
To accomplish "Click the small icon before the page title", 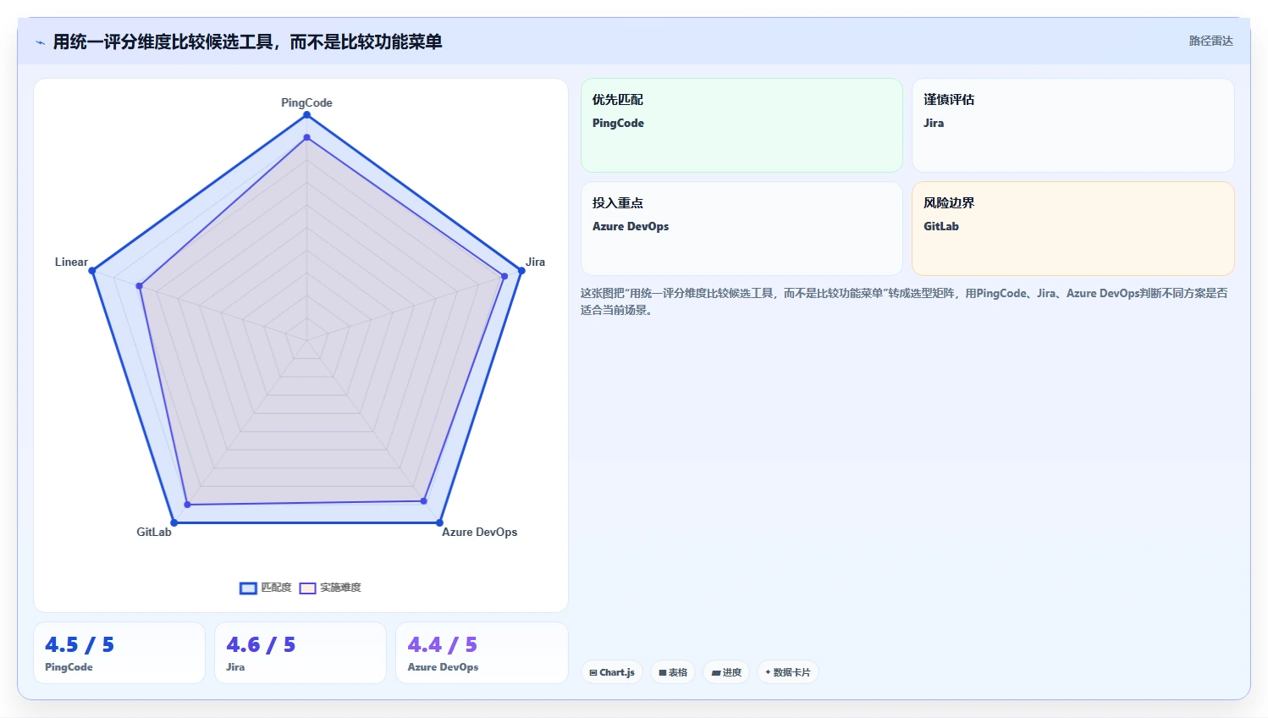I will click(40, 42).
